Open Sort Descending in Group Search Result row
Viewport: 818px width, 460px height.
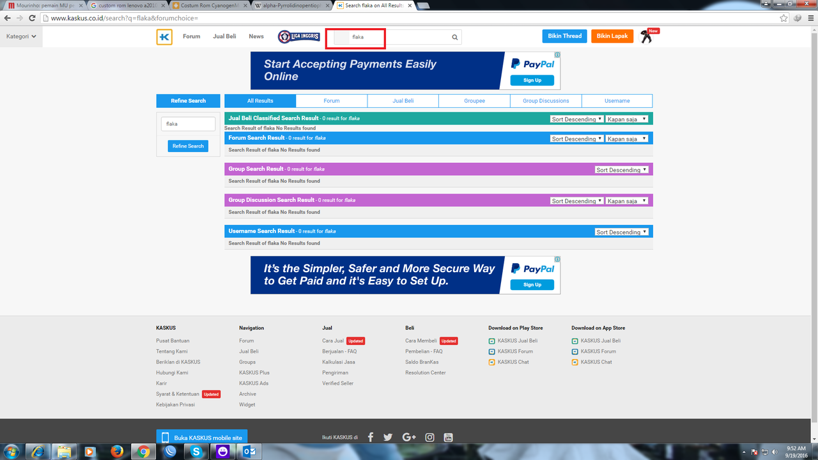(x=622, y=170)
